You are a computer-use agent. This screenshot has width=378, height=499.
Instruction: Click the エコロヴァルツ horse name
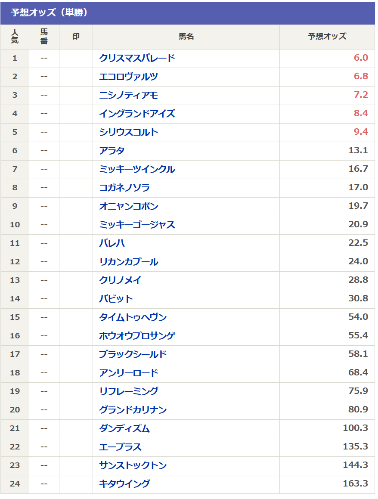(128, 77)
